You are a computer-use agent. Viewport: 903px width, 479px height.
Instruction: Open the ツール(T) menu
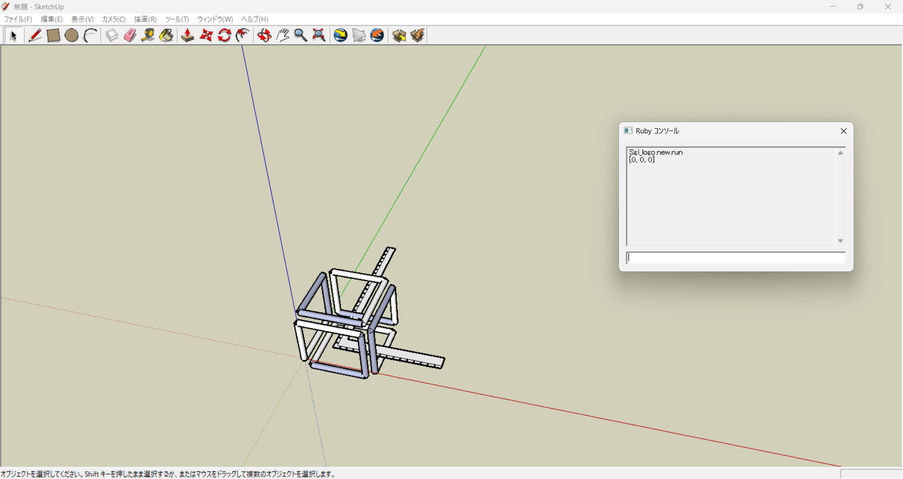tap(177, 19)
